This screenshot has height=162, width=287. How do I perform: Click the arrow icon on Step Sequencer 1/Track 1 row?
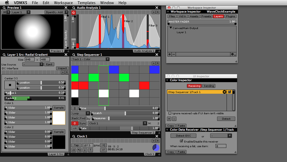click(x=224, y=92)
